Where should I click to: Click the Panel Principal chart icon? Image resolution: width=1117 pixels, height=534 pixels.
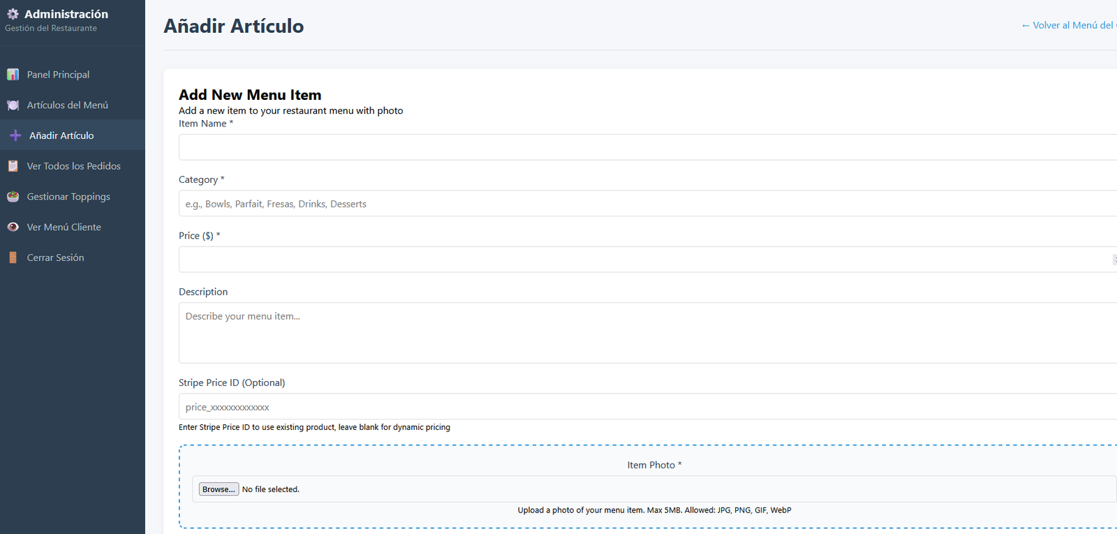coord(13,75)
